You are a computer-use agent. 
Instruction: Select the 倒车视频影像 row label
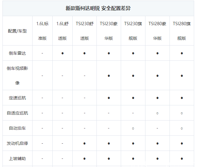click(17, 75)
